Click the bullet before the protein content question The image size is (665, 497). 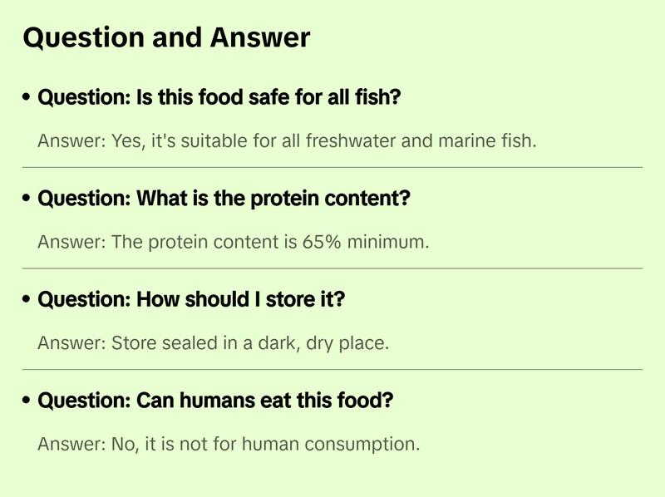point(27,199)
